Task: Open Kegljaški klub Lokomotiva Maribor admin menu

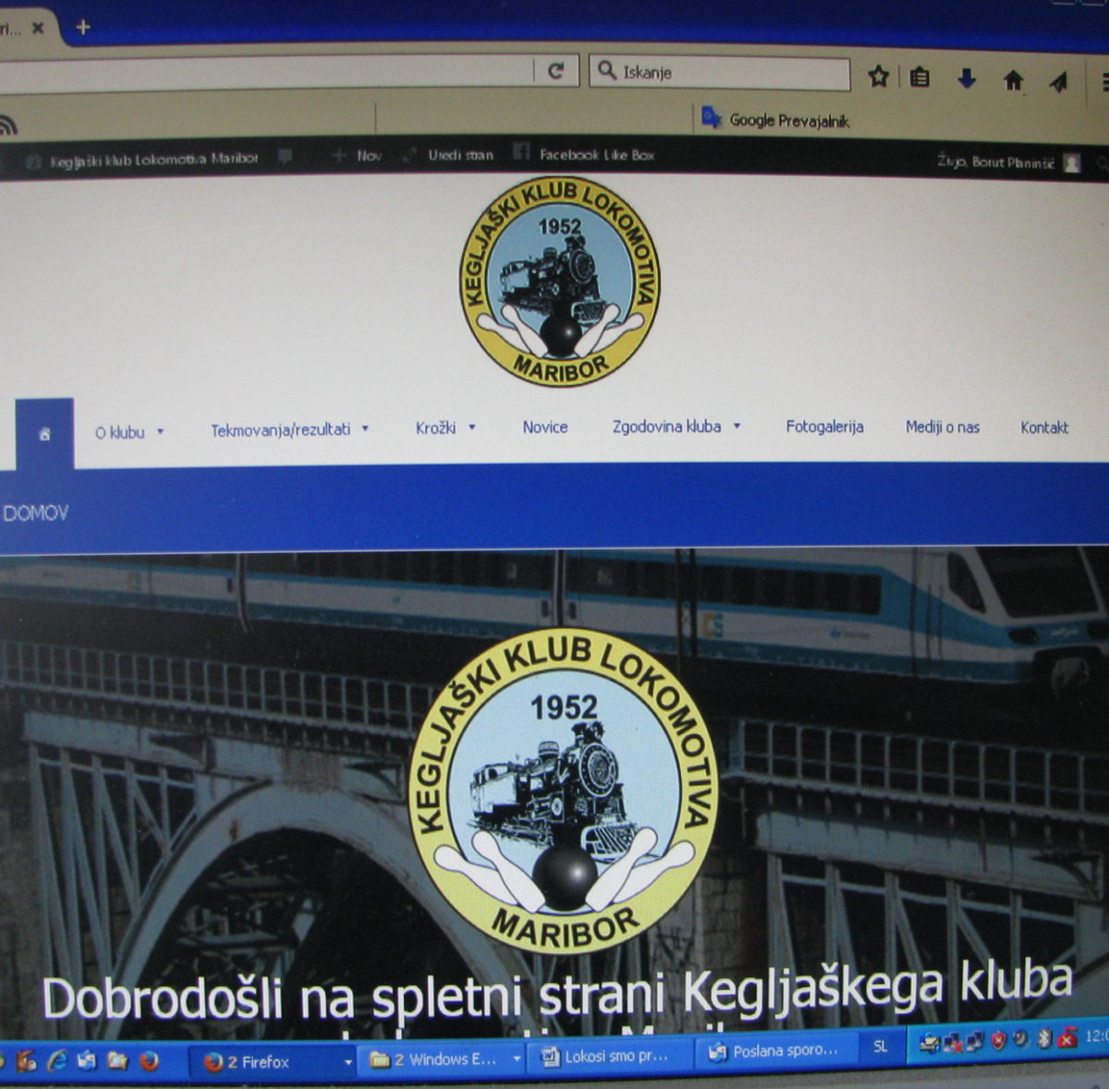Action: 142,160
